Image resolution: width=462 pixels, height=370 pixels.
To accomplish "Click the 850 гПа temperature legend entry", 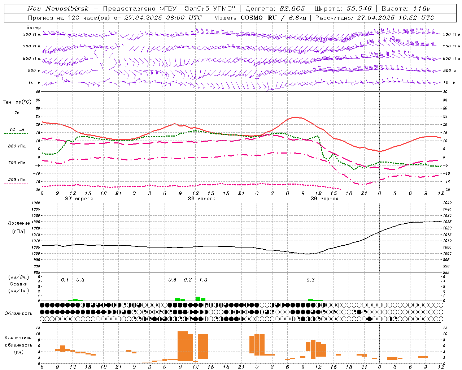I will tap(17, 146).
